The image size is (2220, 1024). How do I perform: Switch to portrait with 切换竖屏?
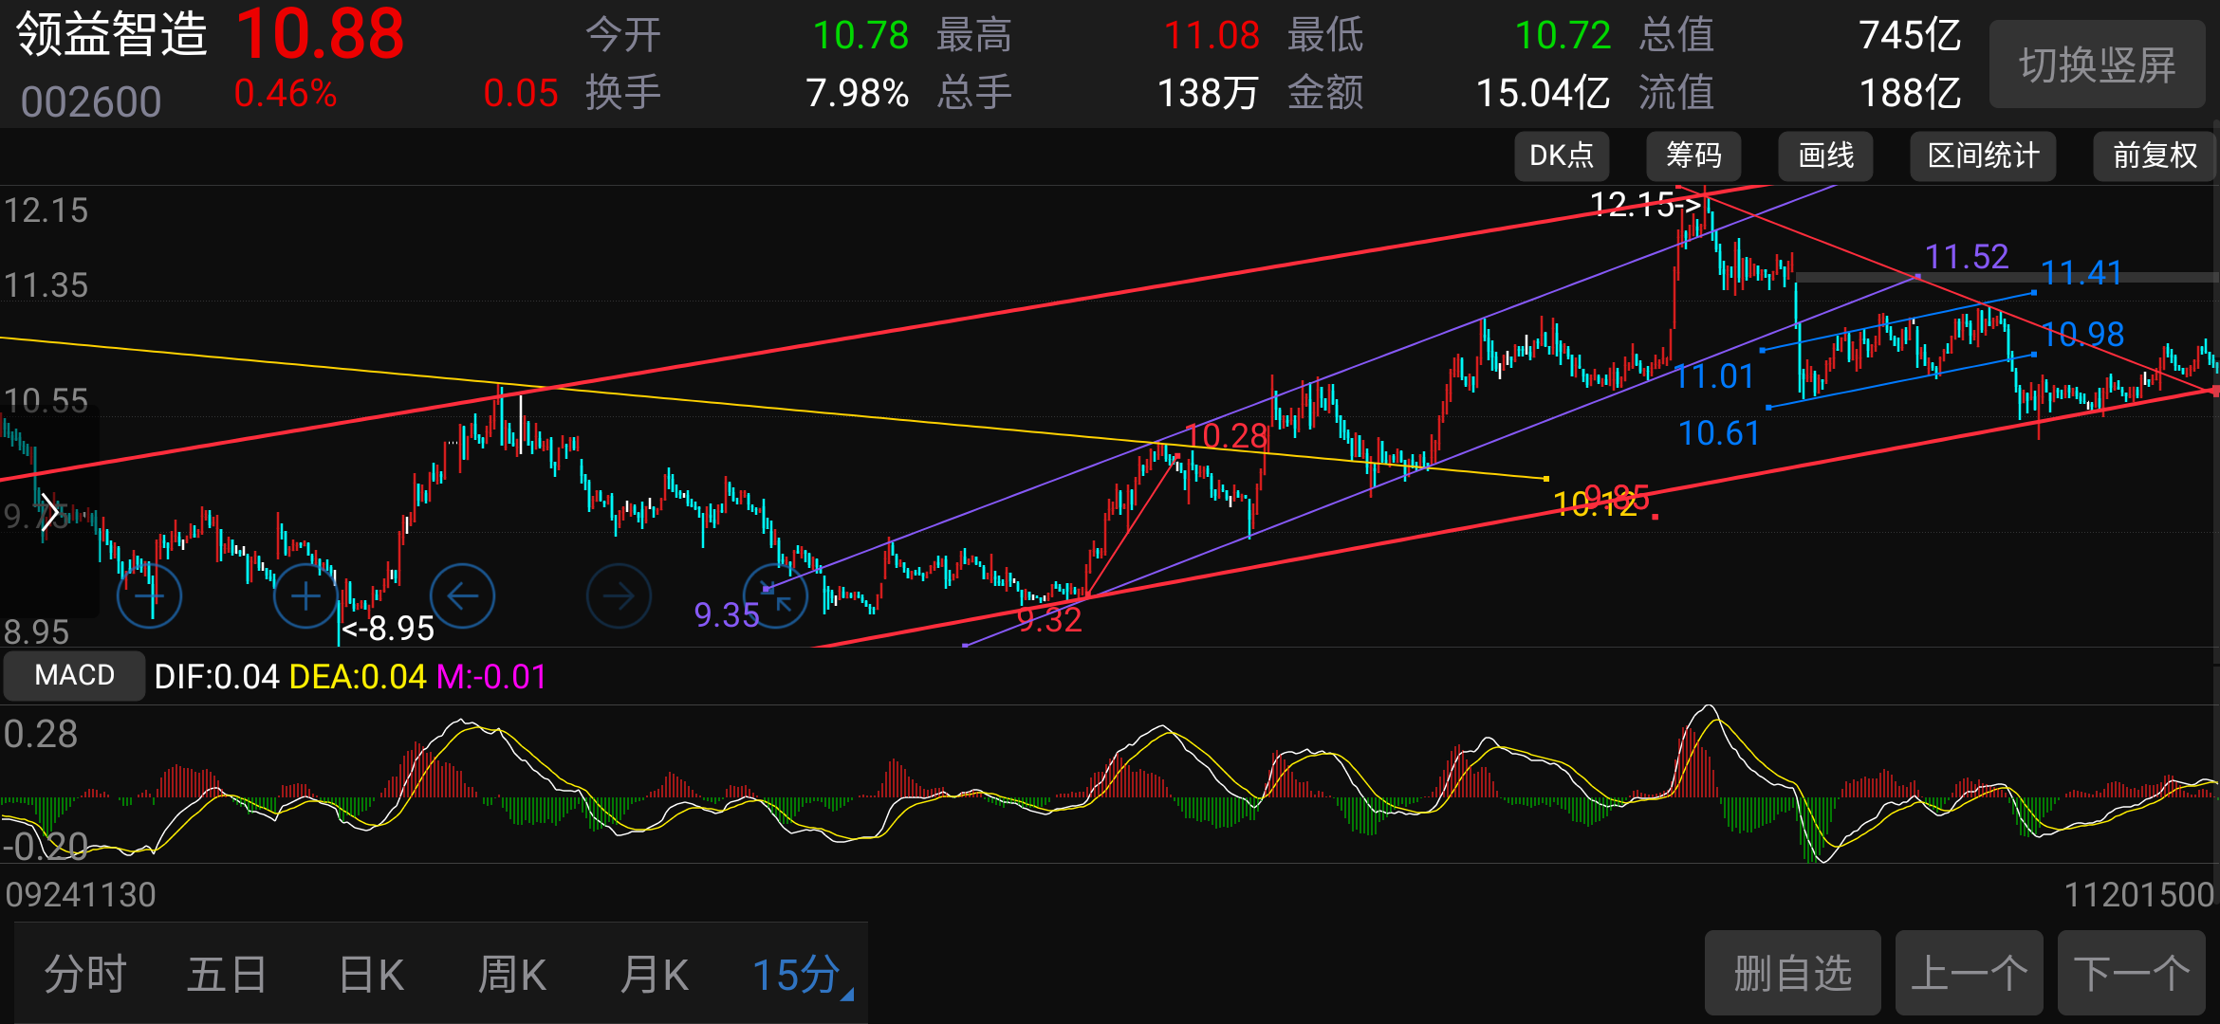point(2098,64)
